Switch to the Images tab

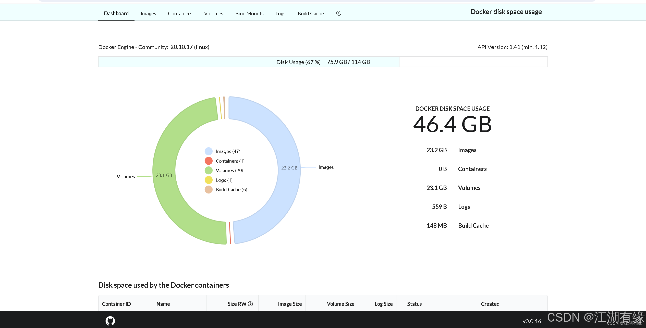(x=148, y=14)
